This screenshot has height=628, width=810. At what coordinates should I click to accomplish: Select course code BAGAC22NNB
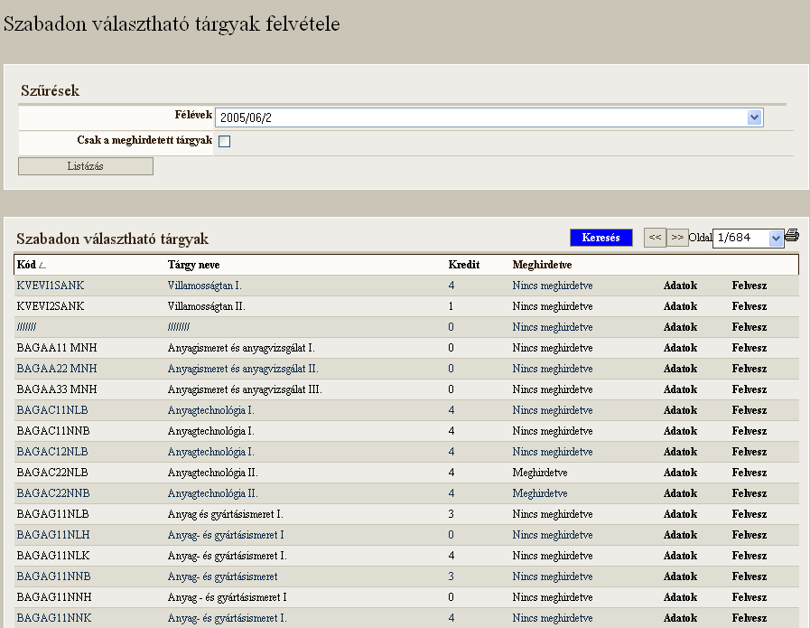tap(53, 493)
